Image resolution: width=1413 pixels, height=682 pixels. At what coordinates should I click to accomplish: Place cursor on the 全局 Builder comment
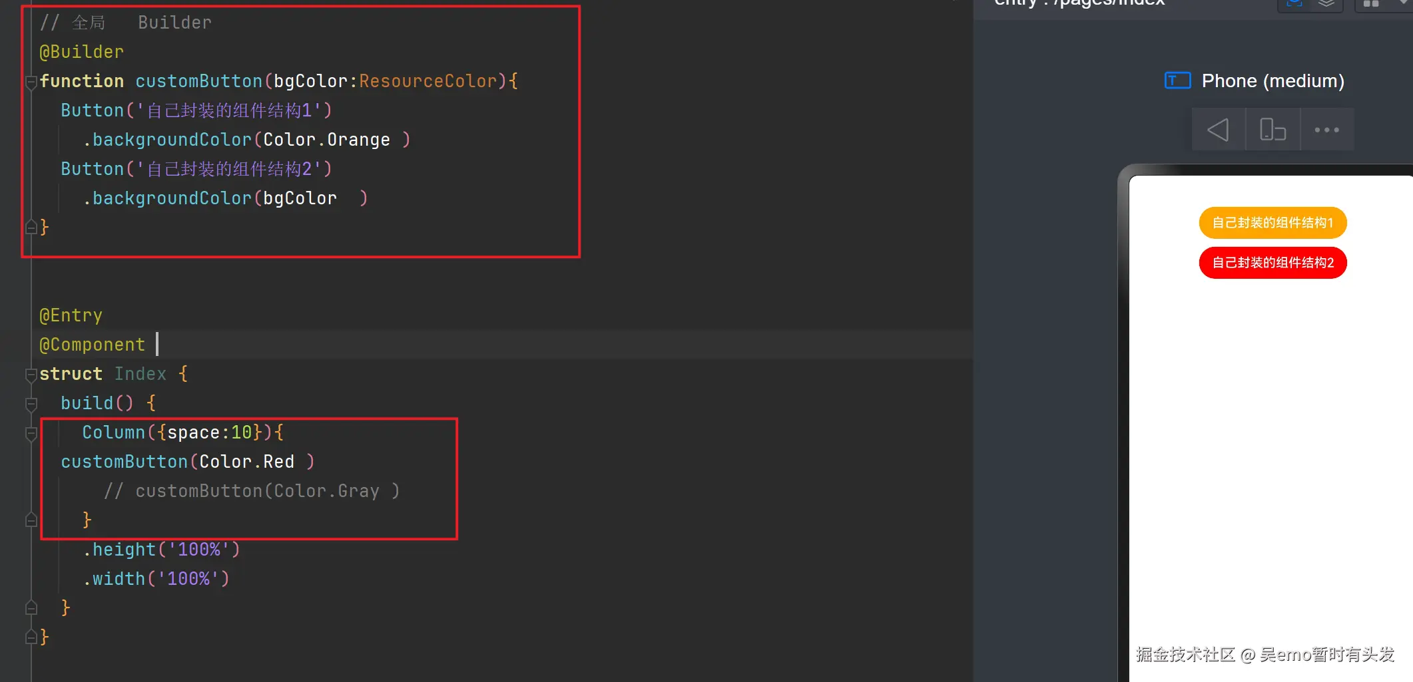coord(125,23)
